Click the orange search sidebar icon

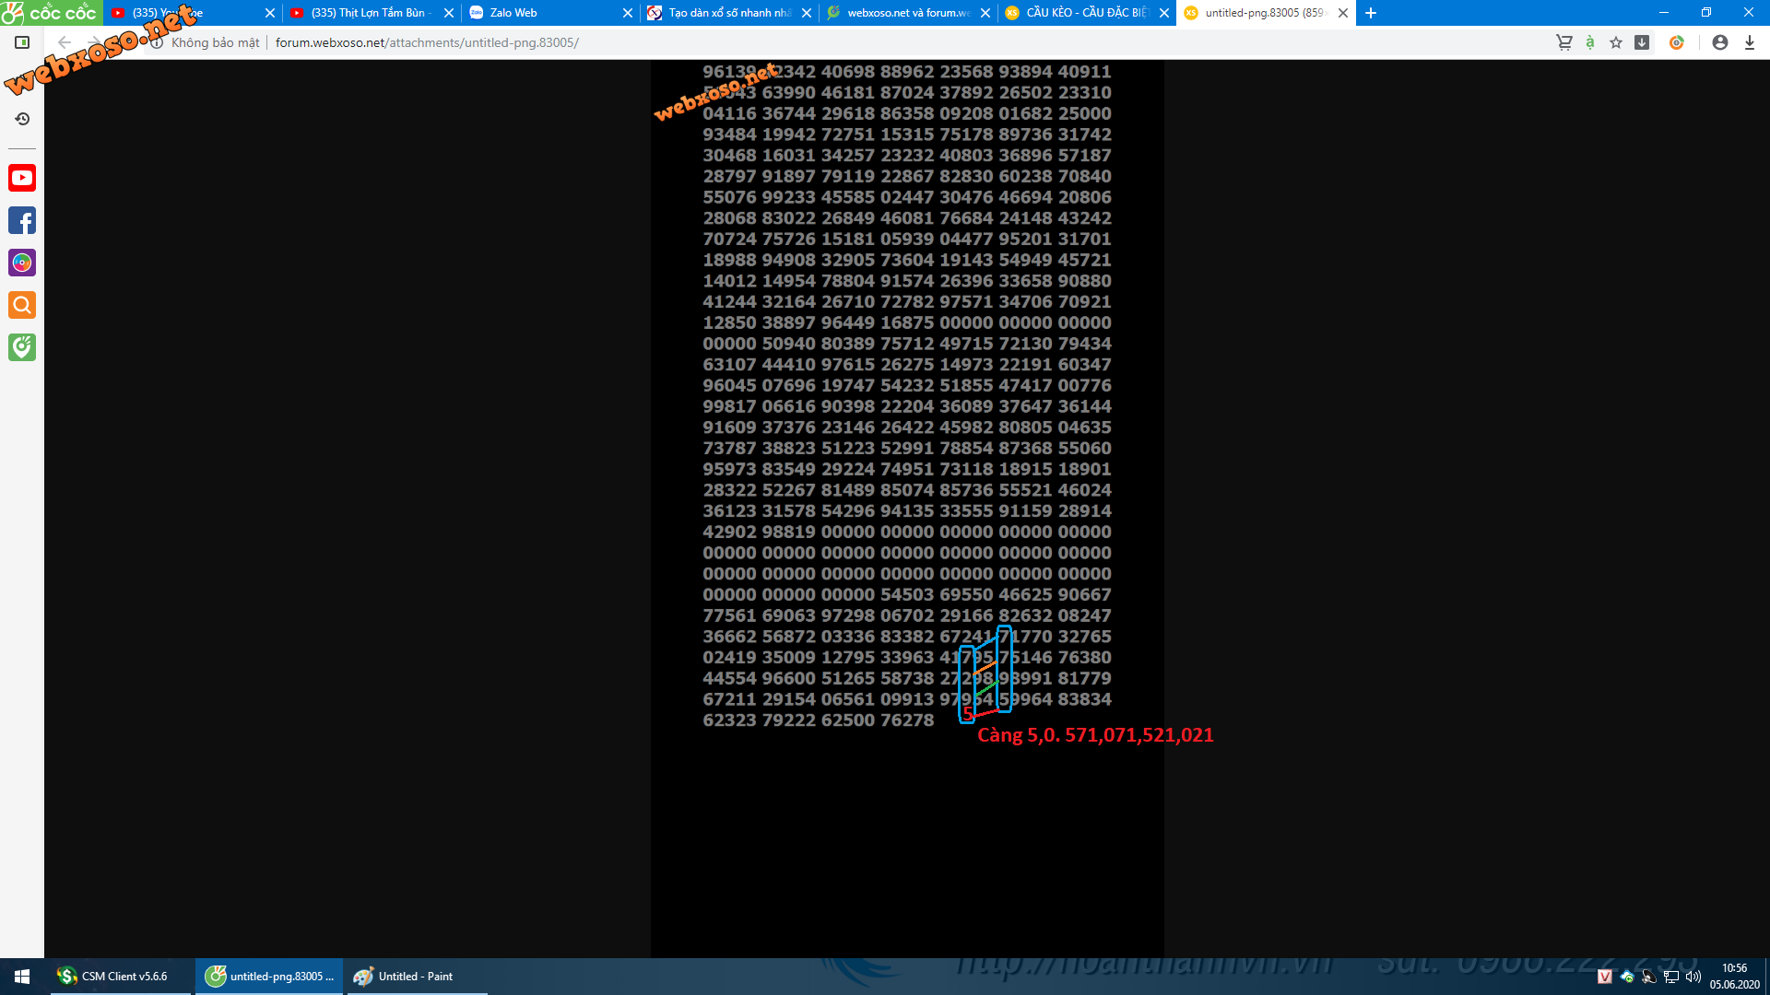[22, 305]
